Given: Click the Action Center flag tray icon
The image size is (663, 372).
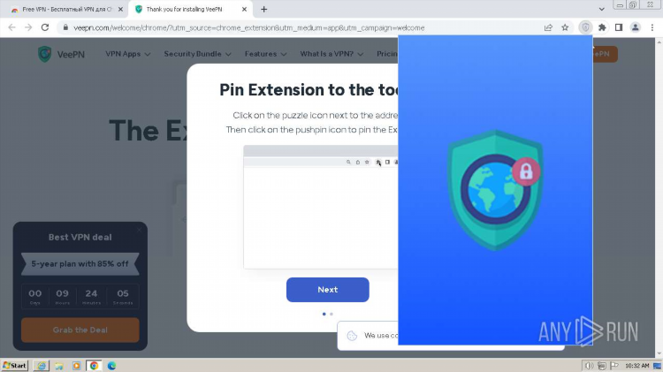Looking at the screenshot, I should point(614,366).
